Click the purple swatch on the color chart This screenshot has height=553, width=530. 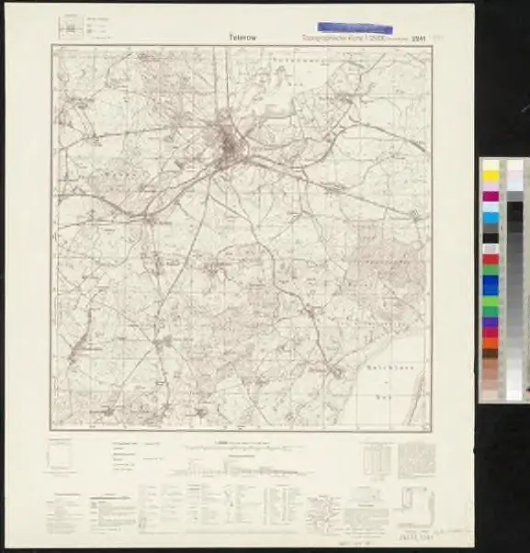click(x=491, y=322)
